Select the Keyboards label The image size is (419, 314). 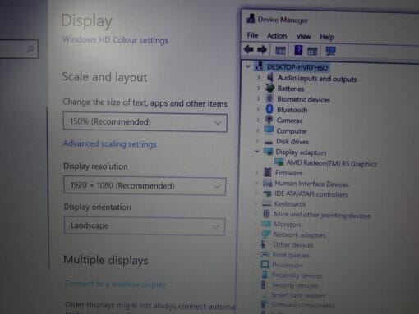(290, 204)
